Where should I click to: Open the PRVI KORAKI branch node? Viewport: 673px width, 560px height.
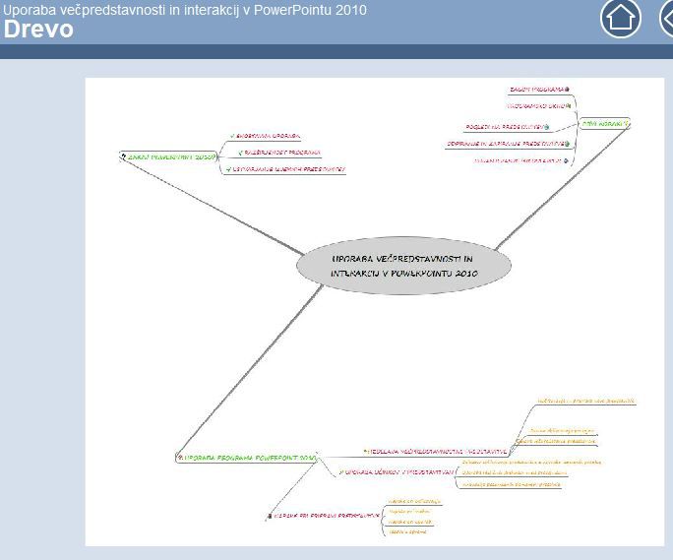point(604,124)
